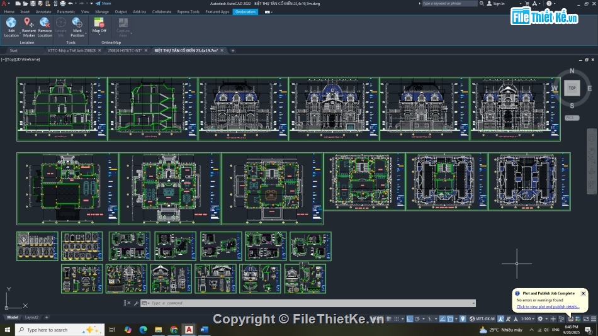Click Remove Location in the ribbon
Screen dimensions: 598x336
45,23
